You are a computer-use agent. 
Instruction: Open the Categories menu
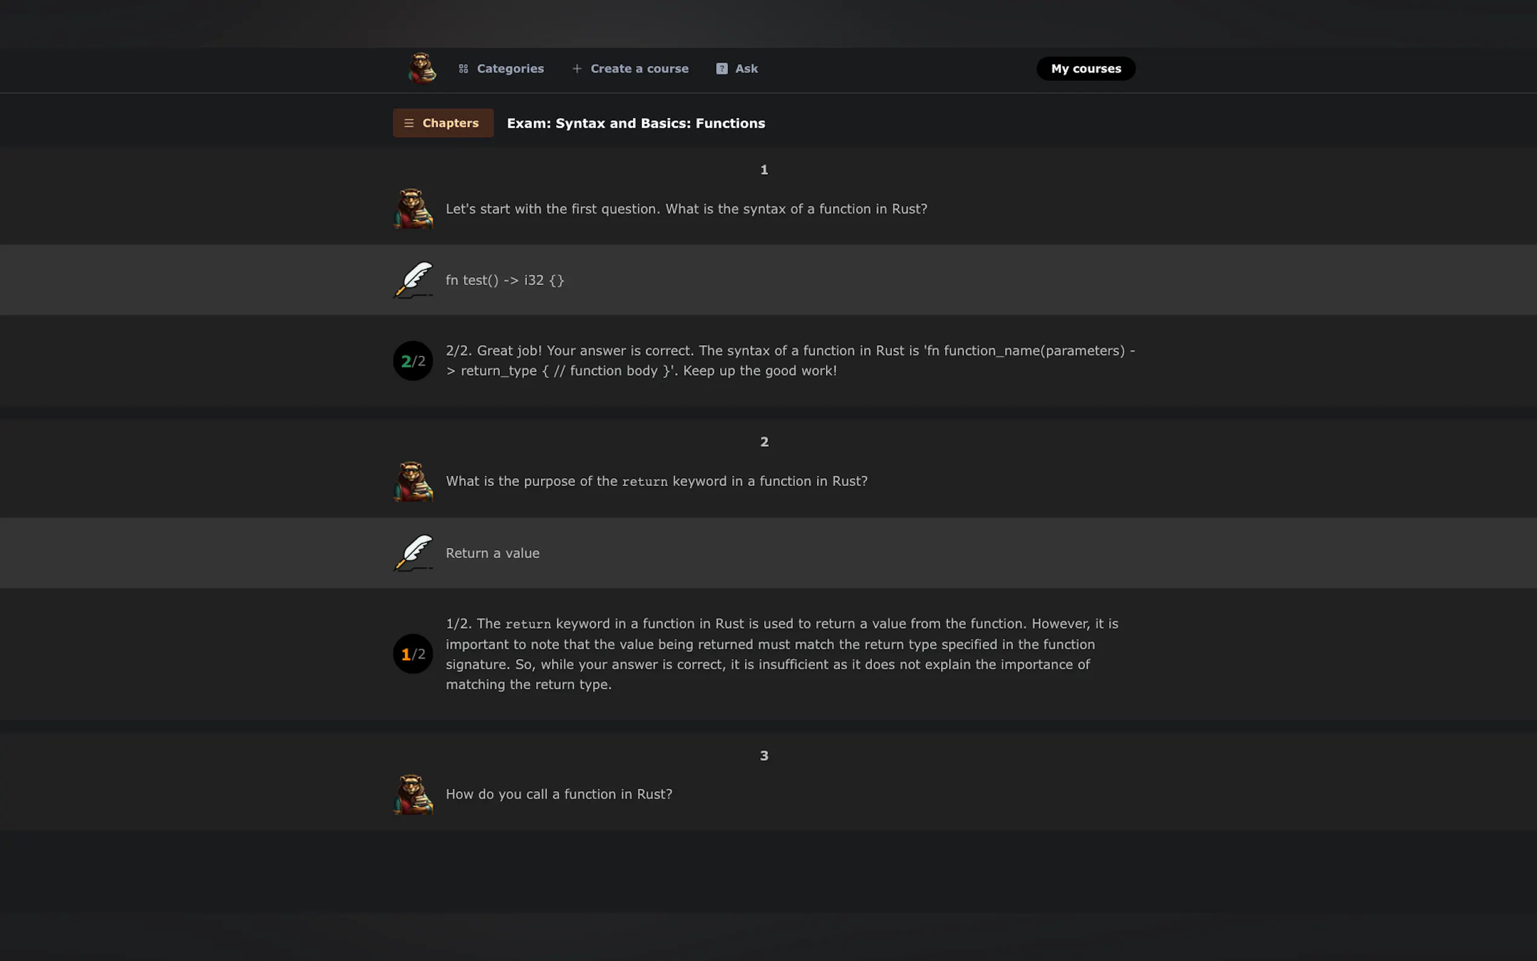tap(510, 68)
